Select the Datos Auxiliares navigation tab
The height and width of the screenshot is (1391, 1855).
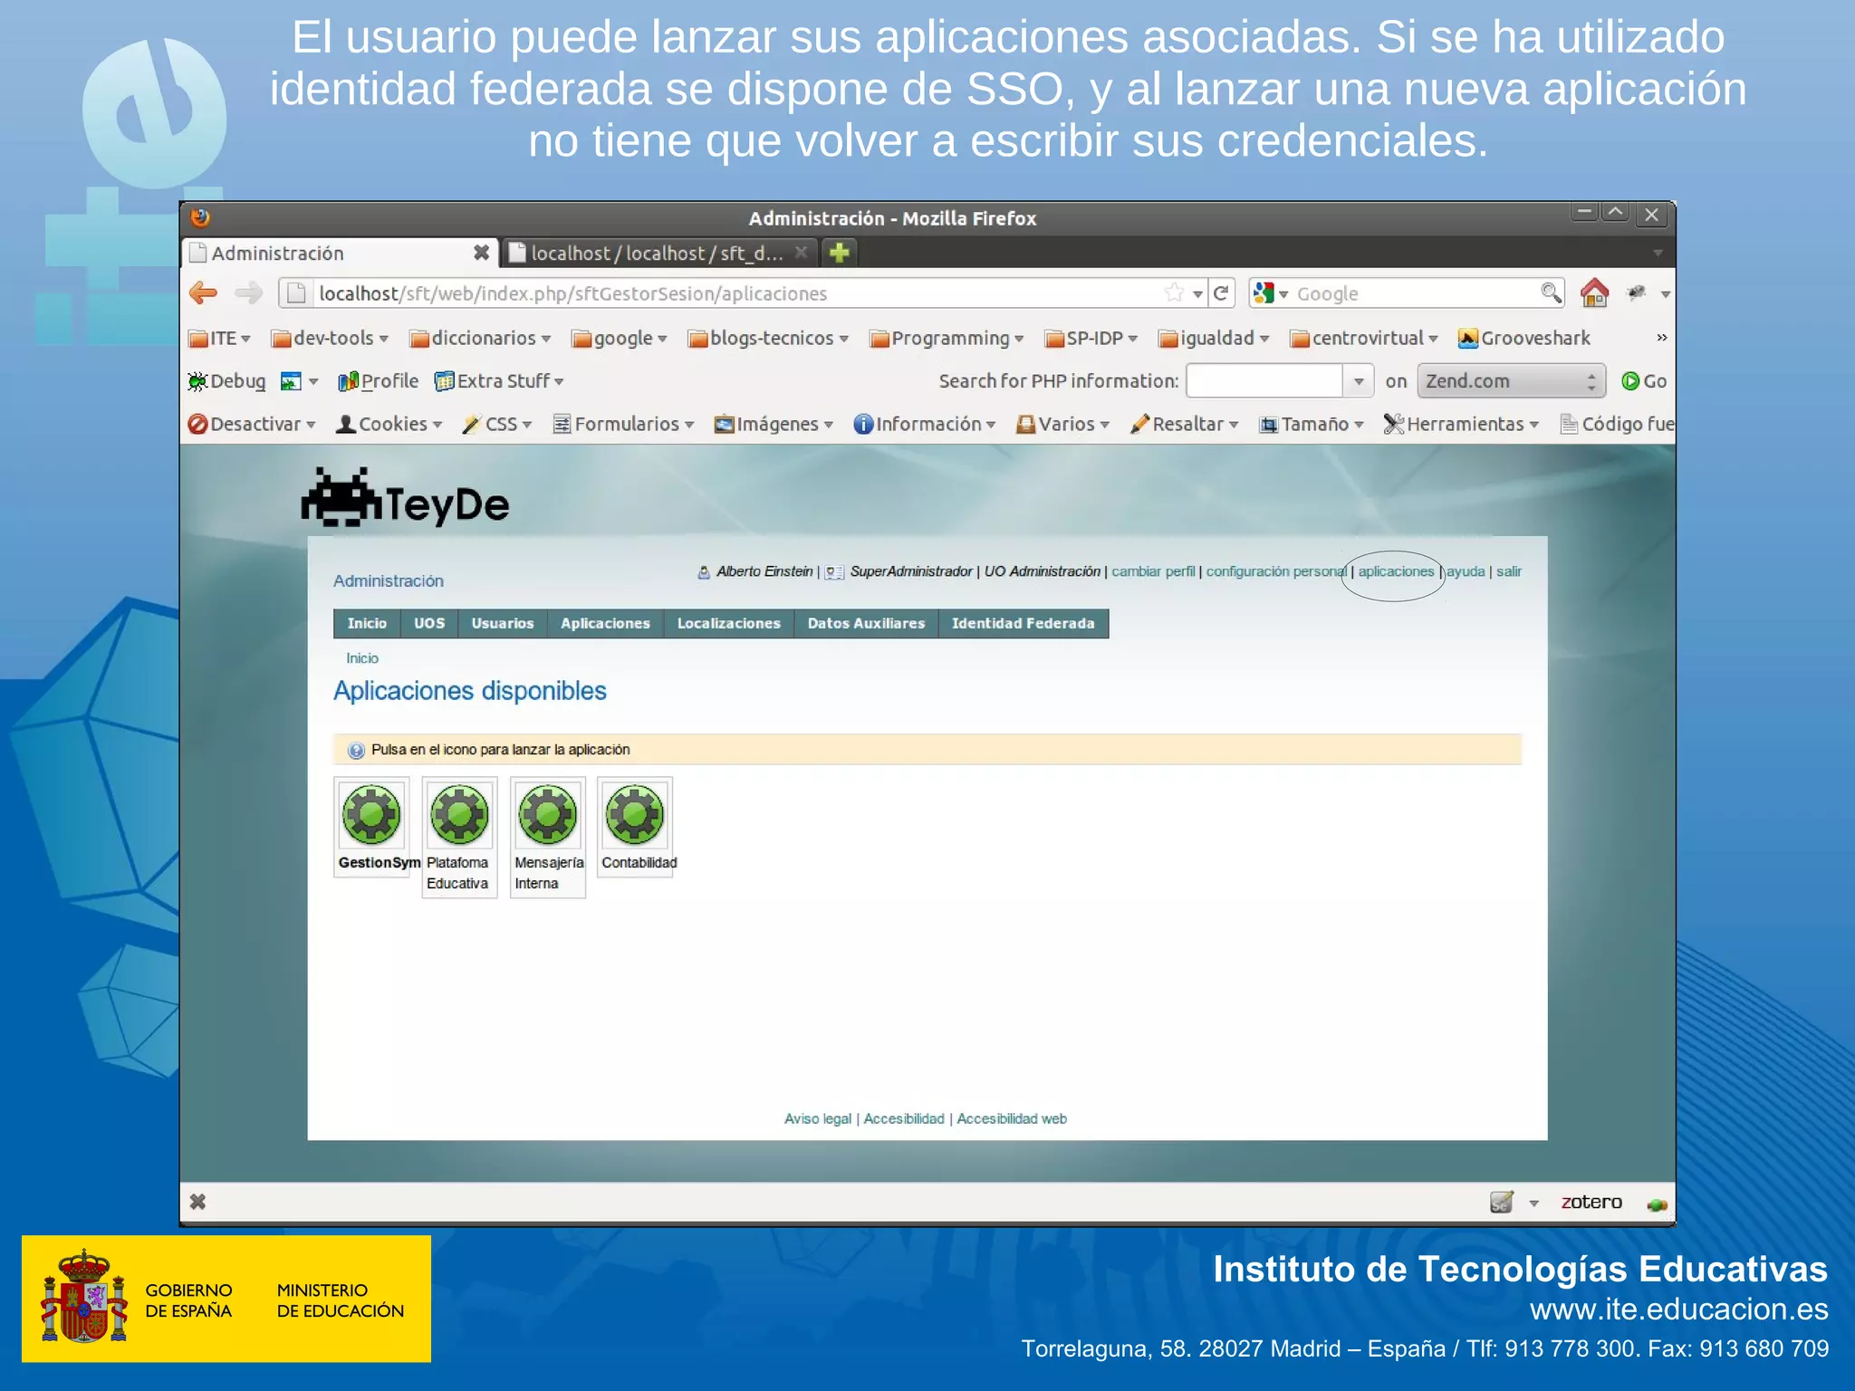867,623
